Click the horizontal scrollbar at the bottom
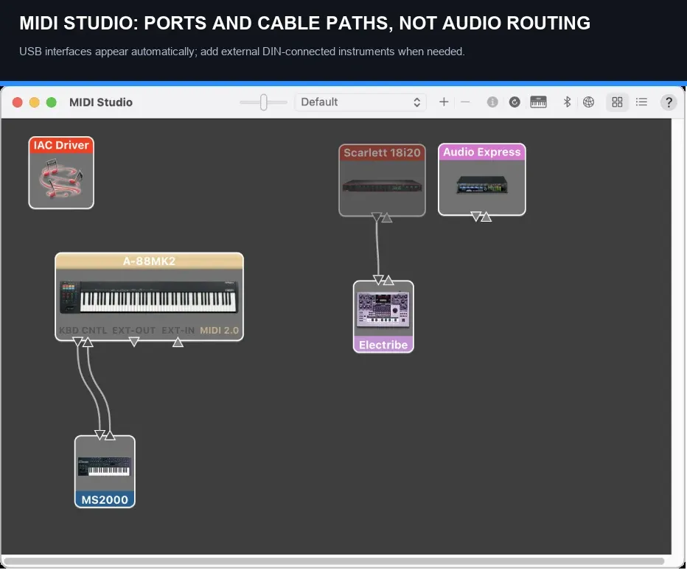687x570 pixels. coord(335,561)
